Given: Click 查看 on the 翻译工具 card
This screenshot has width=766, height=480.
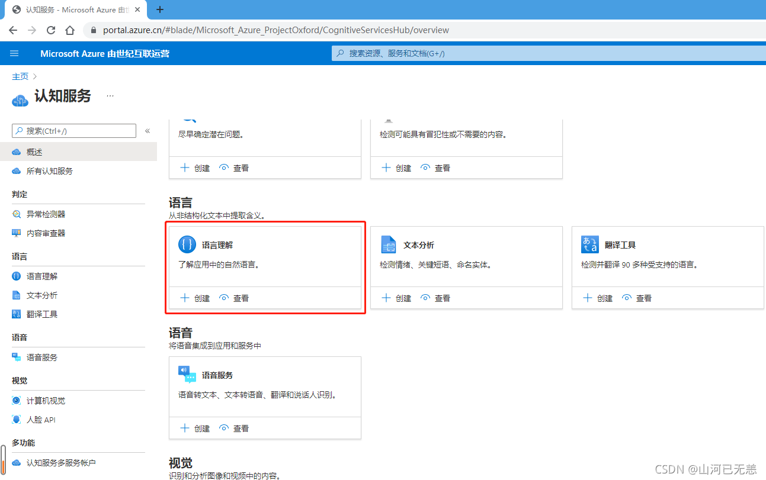Looking at the screenshot, I should tap(637, 298).
